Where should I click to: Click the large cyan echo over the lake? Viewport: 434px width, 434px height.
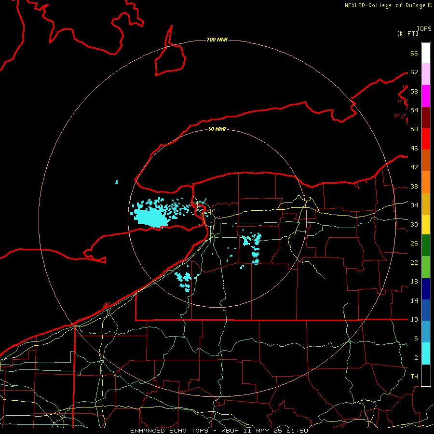tap(151, 217)
